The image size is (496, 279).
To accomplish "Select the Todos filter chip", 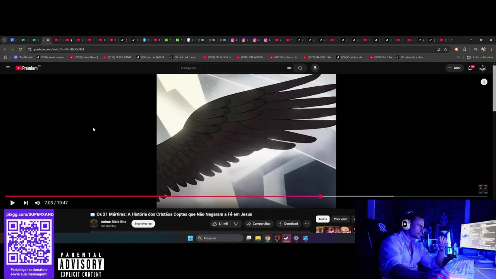I will [323, 219].
